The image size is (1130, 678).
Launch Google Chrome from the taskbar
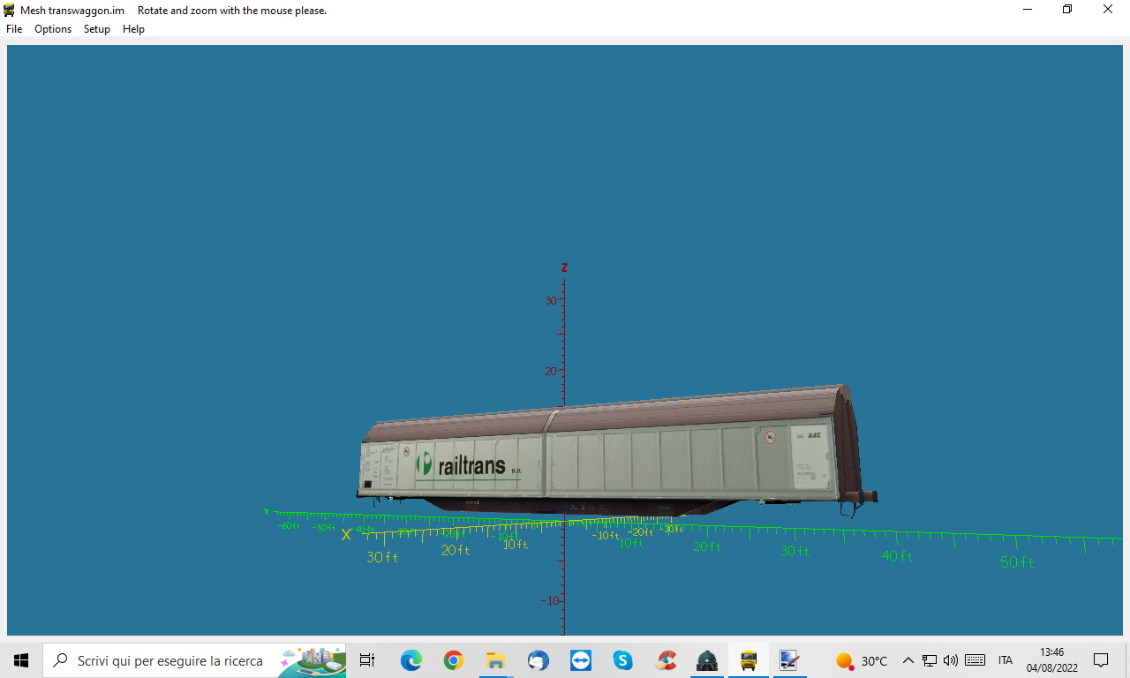[x=453, y=660]
